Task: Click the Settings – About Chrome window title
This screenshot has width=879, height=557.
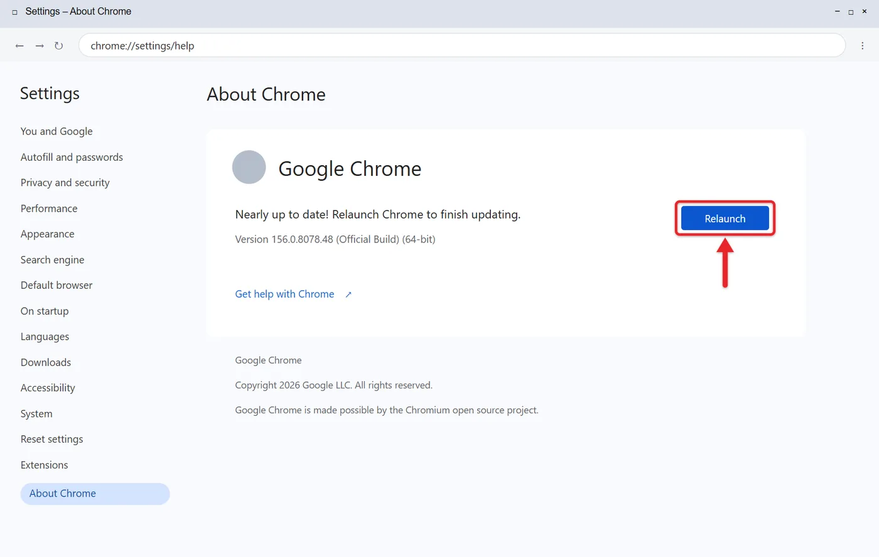Action: pos(78,11)
